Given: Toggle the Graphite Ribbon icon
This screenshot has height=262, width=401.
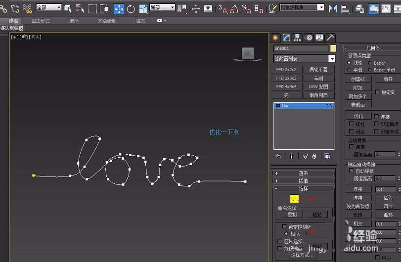Looking at the screenshot, I should pos(374,9).
